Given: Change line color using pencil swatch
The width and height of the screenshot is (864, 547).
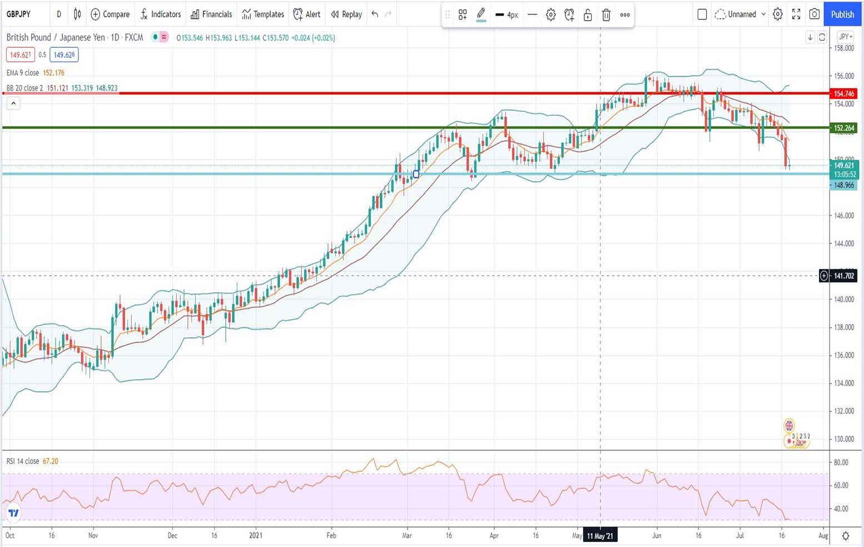Looking at the screenshot, I should pyautogui.click(x=481, y=15).
